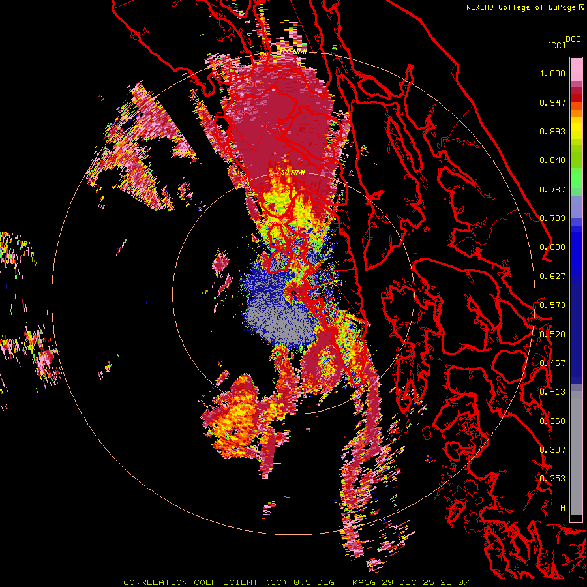The height and width of the screenshot is (587, 587).
Task: Select the 0.307 scale value
Action: pyautogui.click(x=552, y=450)
